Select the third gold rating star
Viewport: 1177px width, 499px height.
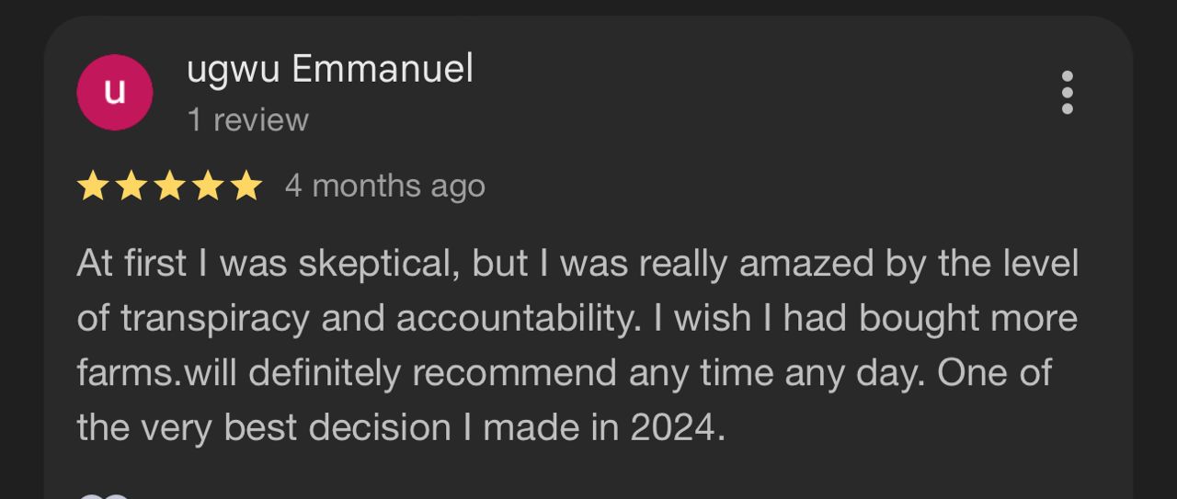(169, 187)
